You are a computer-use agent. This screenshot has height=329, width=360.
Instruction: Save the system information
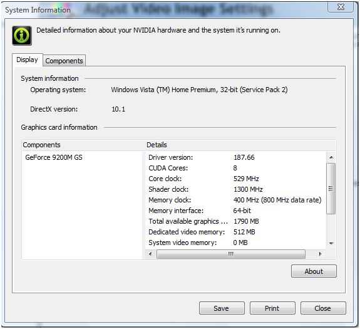pyautogui.click(x=222, y=308)
